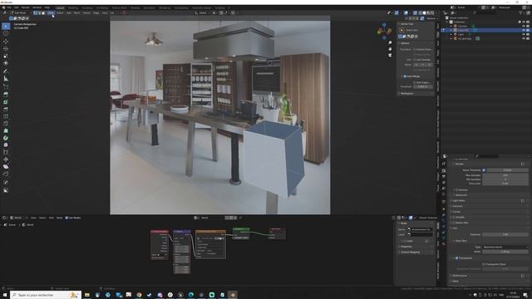The height and width of the screenshot is (299, 532).
Task: Select the Spin tool
Action: point(6,138)
